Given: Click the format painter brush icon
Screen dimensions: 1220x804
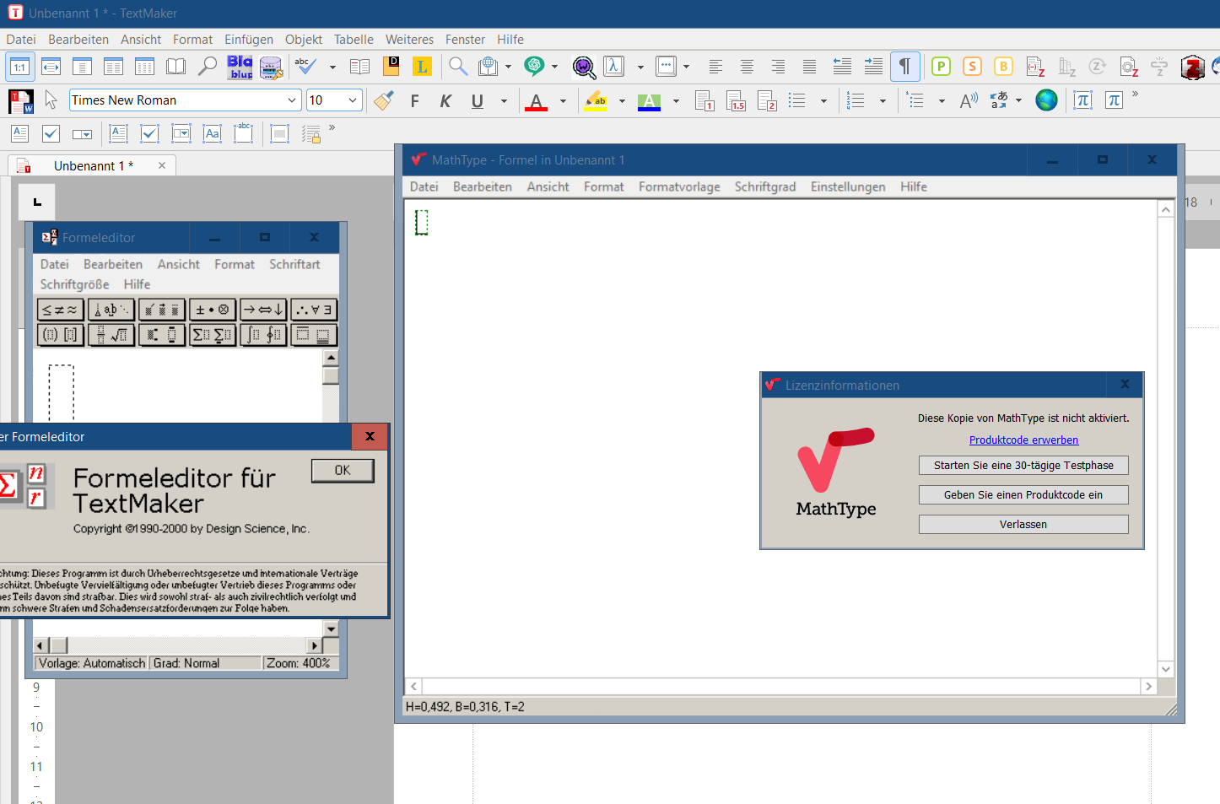Looking at the screenshot, I should 384,100.
